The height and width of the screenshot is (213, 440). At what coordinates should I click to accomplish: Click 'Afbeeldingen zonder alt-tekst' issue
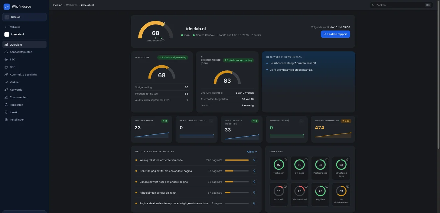[158, 193]
